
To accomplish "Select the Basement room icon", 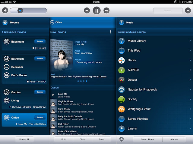I will pyautogui.click(x=7, y=42).
